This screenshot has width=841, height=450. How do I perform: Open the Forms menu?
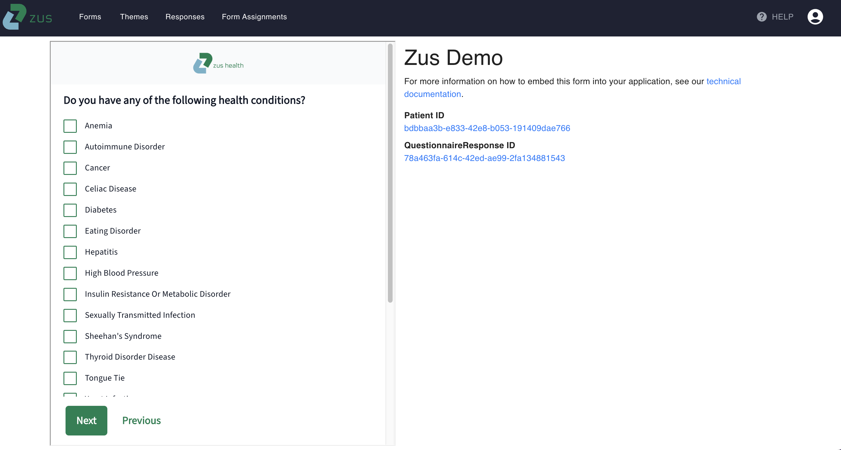(x=90, y=17)
